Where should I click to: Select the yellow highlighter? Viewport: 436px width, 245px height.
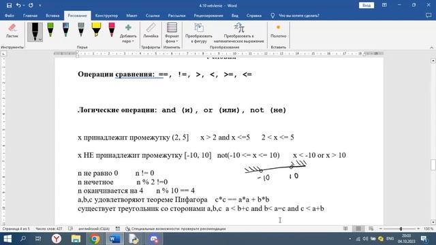pyautogui.click(x=96, y=30)
